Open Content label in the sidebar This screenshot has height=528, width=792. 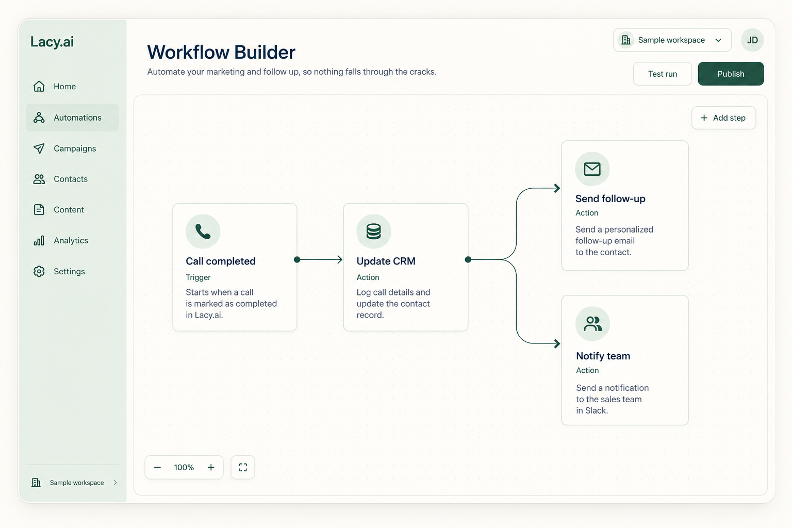pyautogui.click(x=69, y=210)
